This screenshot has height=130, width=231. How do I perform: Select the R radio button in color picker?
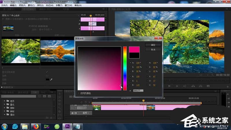[130, 77]
